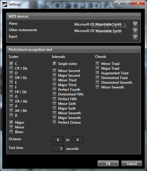Enable the Blues scale type

[11, 132]
